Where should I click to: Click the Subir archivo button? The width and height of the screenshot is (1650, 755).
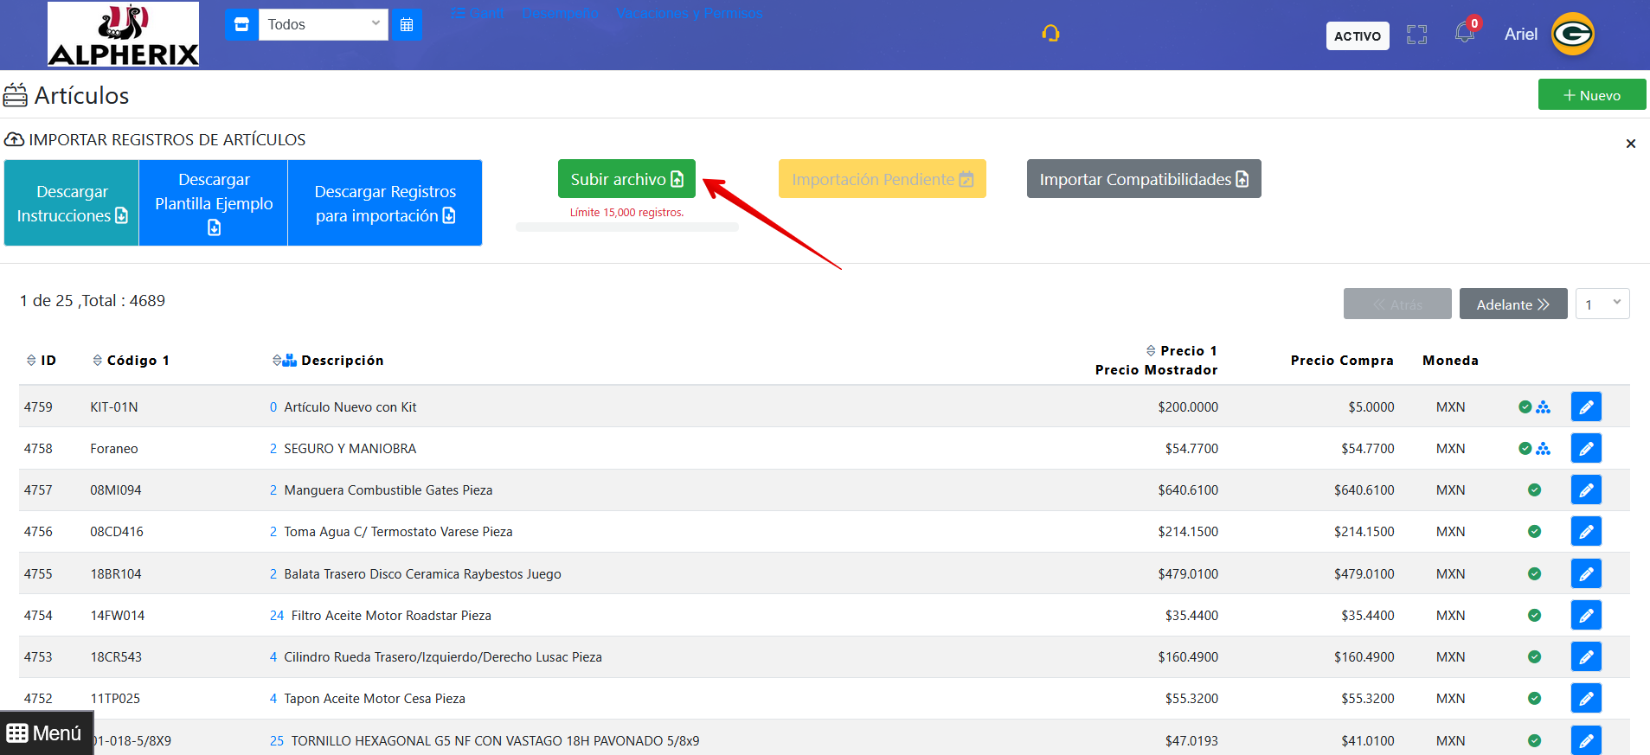626,179
